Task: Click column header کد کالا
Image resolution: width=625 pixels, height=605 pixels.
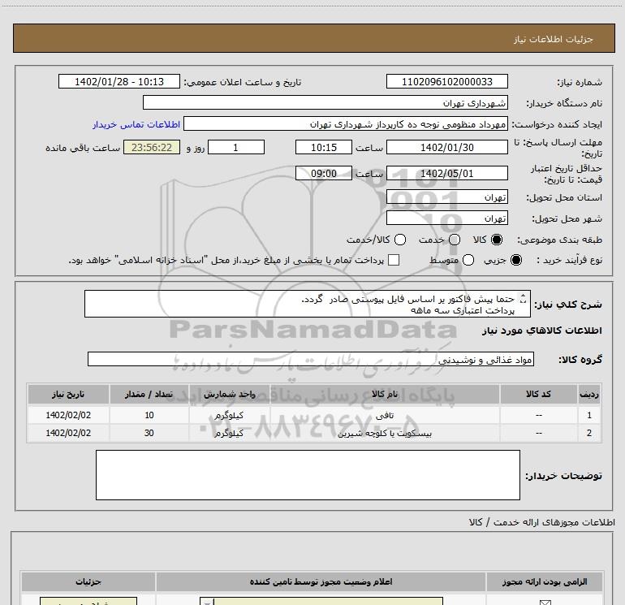Action: pyautogui.click(x=538, y=394)
